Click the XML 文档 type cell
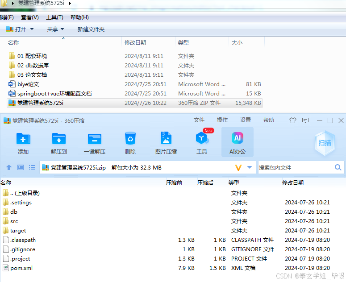Viewport: 346px width, 282px height. click(243, 268)
